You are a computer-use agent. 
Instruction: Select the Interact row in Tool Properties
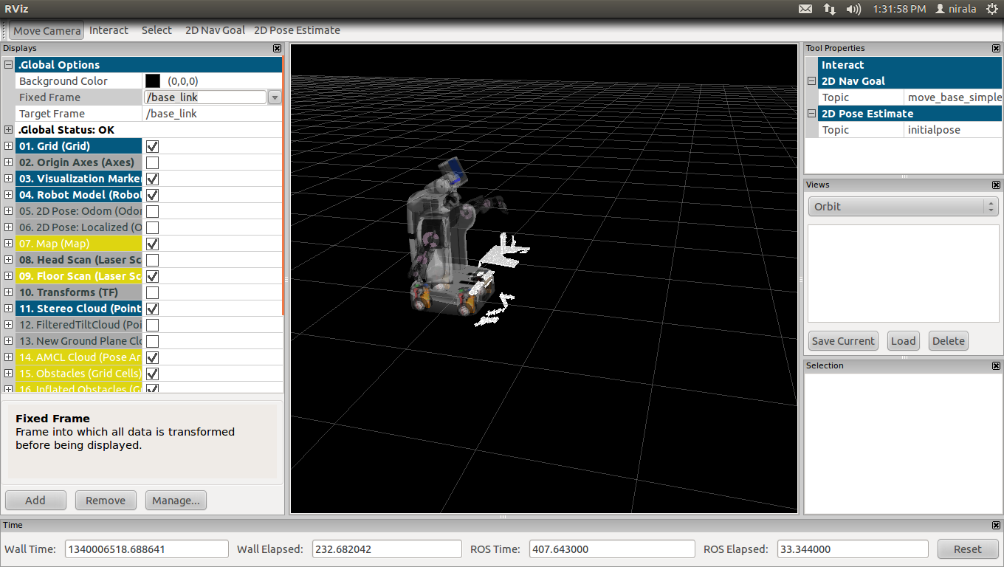(x=910, y=65)
